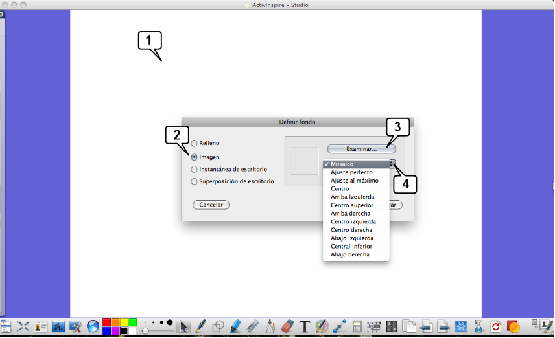Choose Instantánea de escritorio option
The width and height of the screenshot is (555, 338).
[195, 169]
